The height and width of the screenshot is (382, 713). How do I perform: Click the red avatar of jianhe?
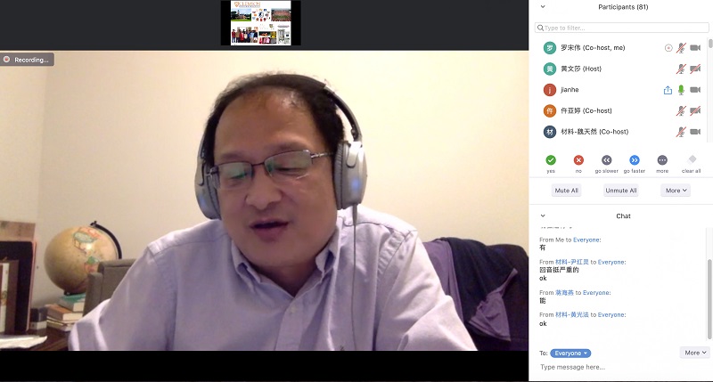(550, 90)
